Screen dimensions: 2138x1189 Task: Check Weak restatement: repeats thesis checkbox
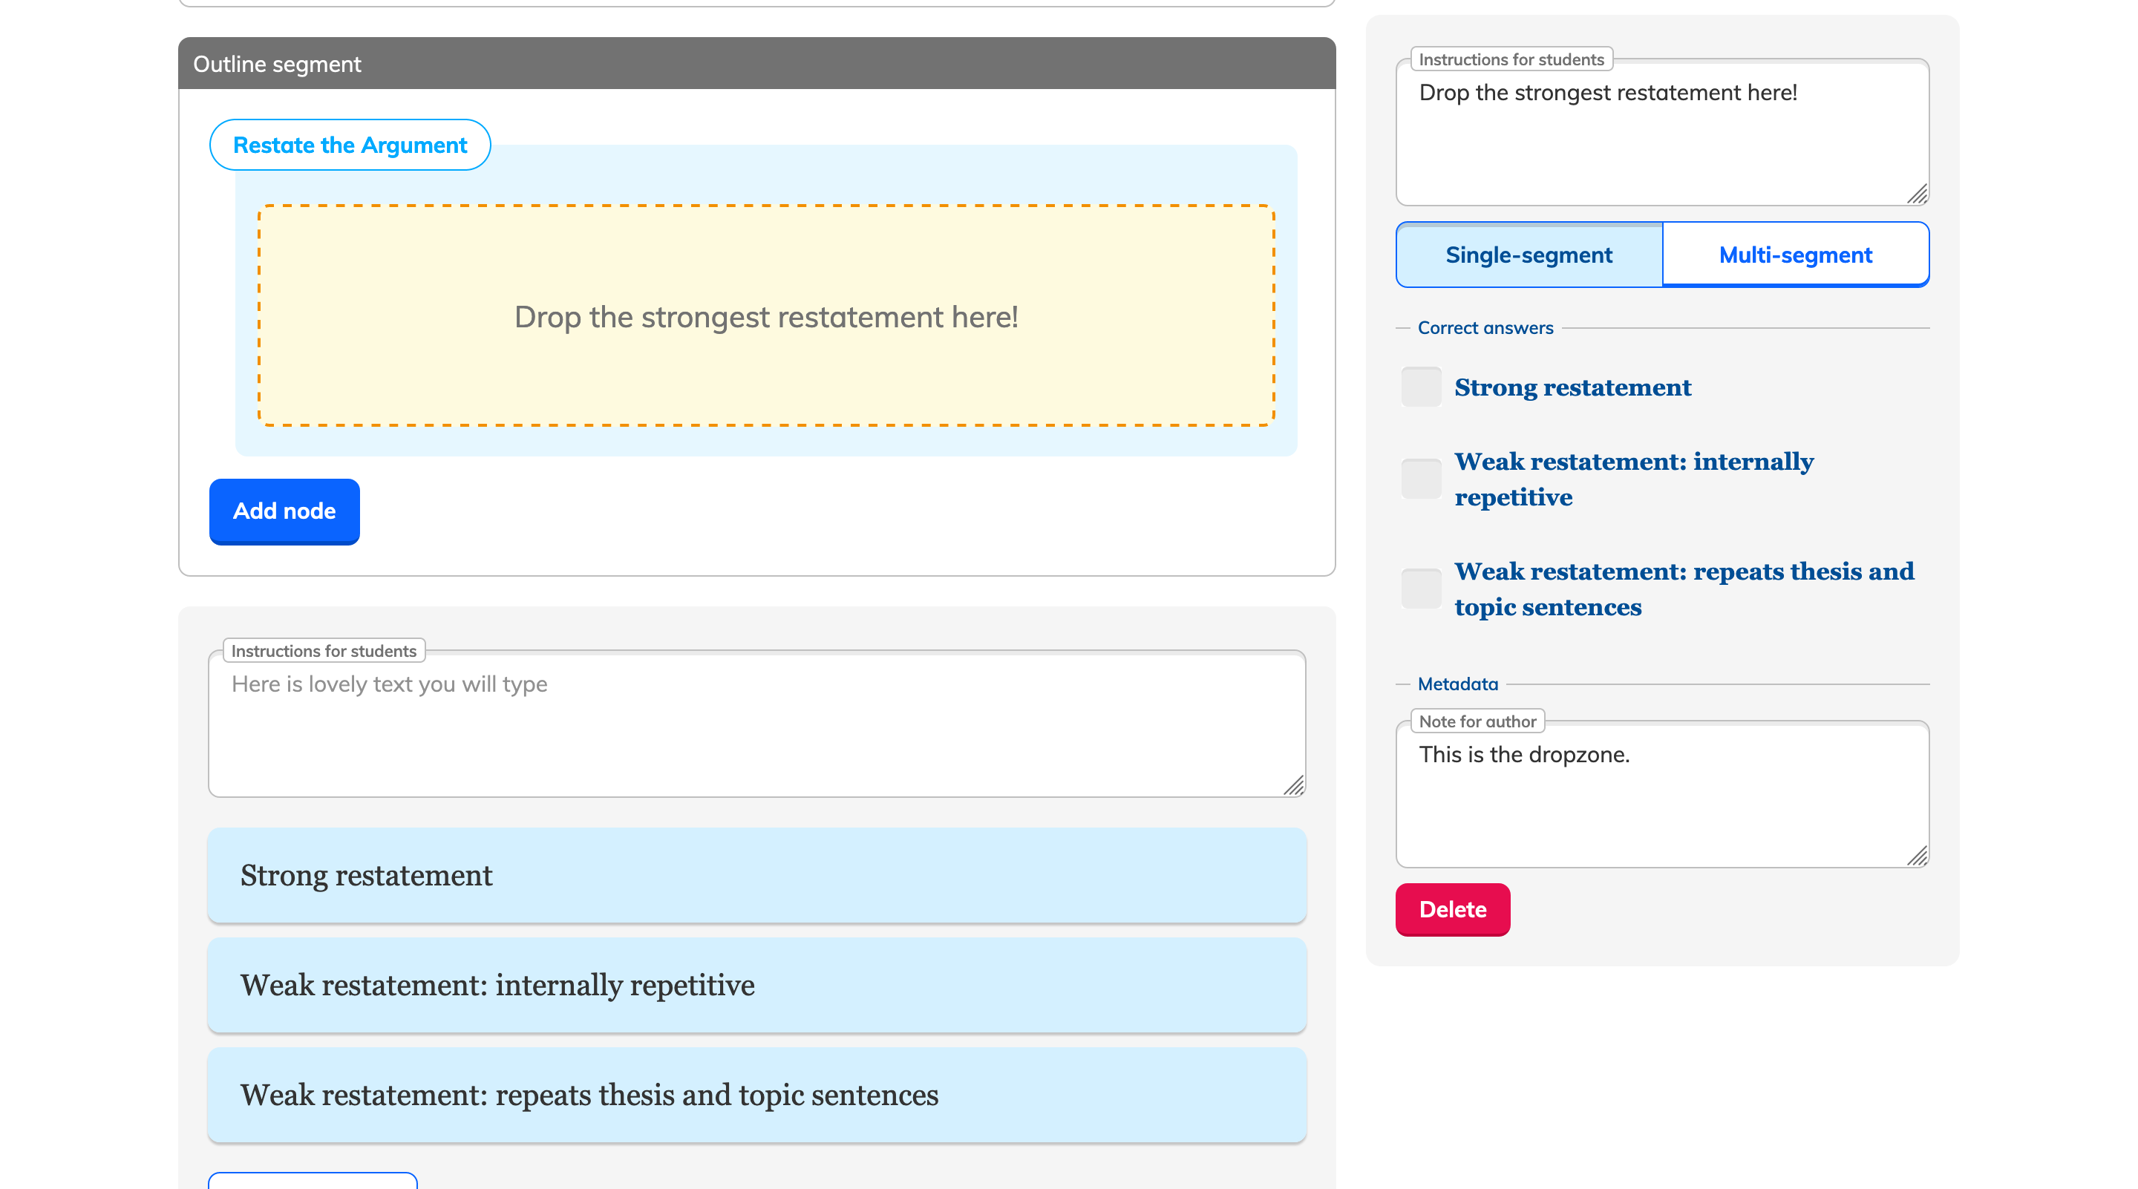pyautogui.click(x=1421, y=589)
